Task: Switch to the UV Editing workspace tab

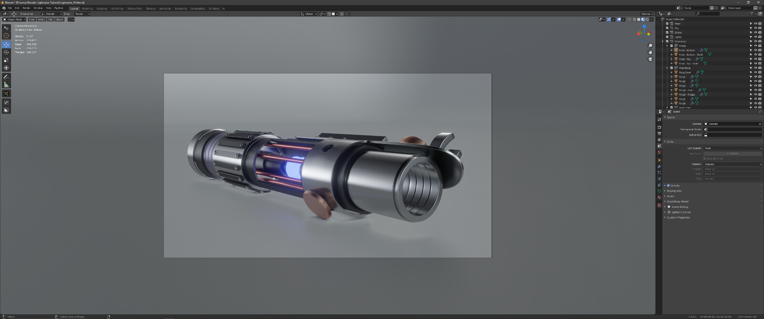Action: tap(117, 9)
